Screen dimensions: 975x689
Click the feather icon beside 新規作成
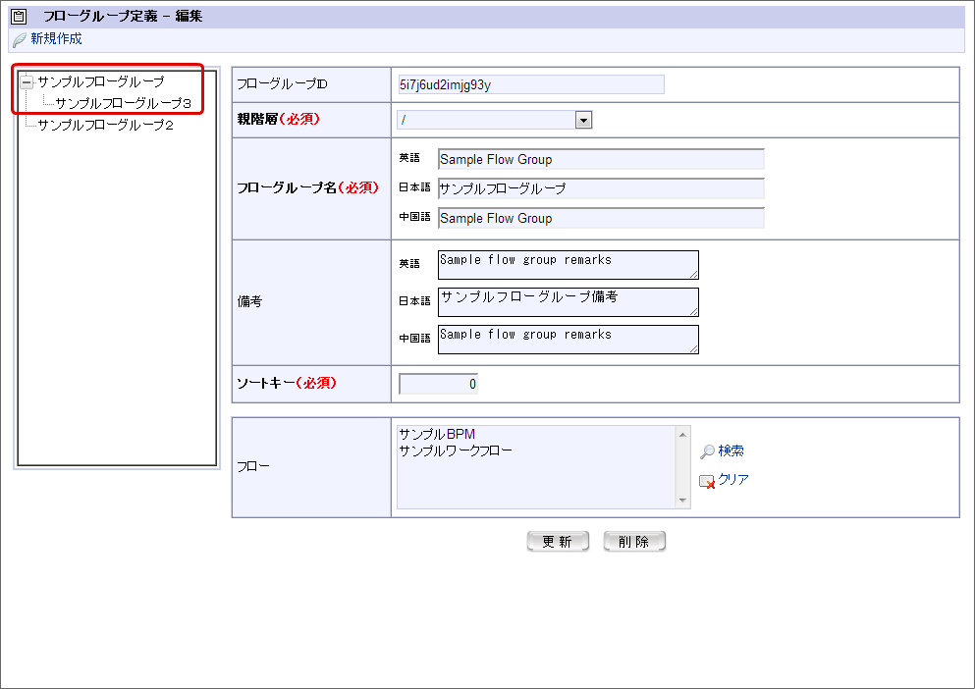click(20, 39)
